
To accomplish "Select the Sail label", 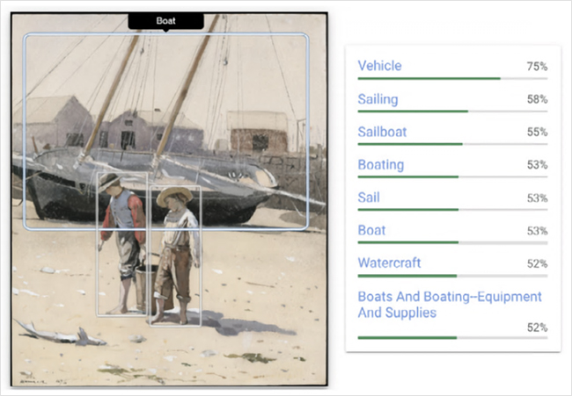I will [369, 198].
